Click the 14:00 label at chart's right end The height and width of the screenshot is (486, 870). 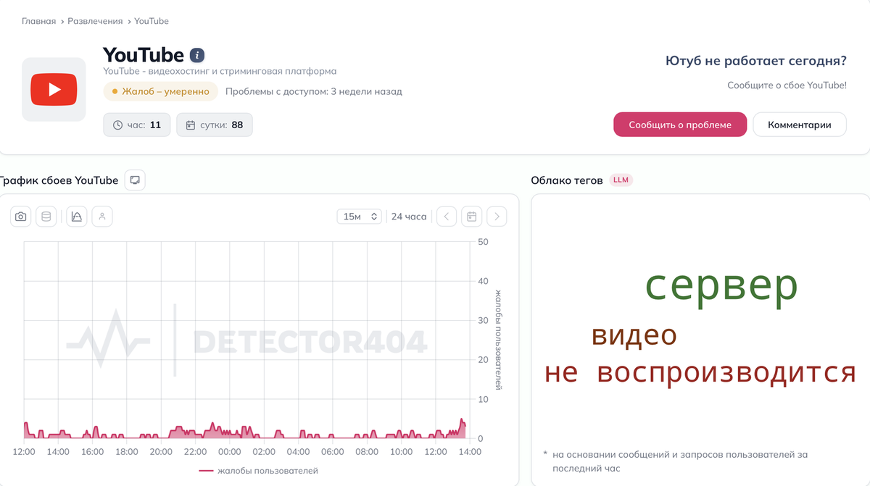pos(470,452)
